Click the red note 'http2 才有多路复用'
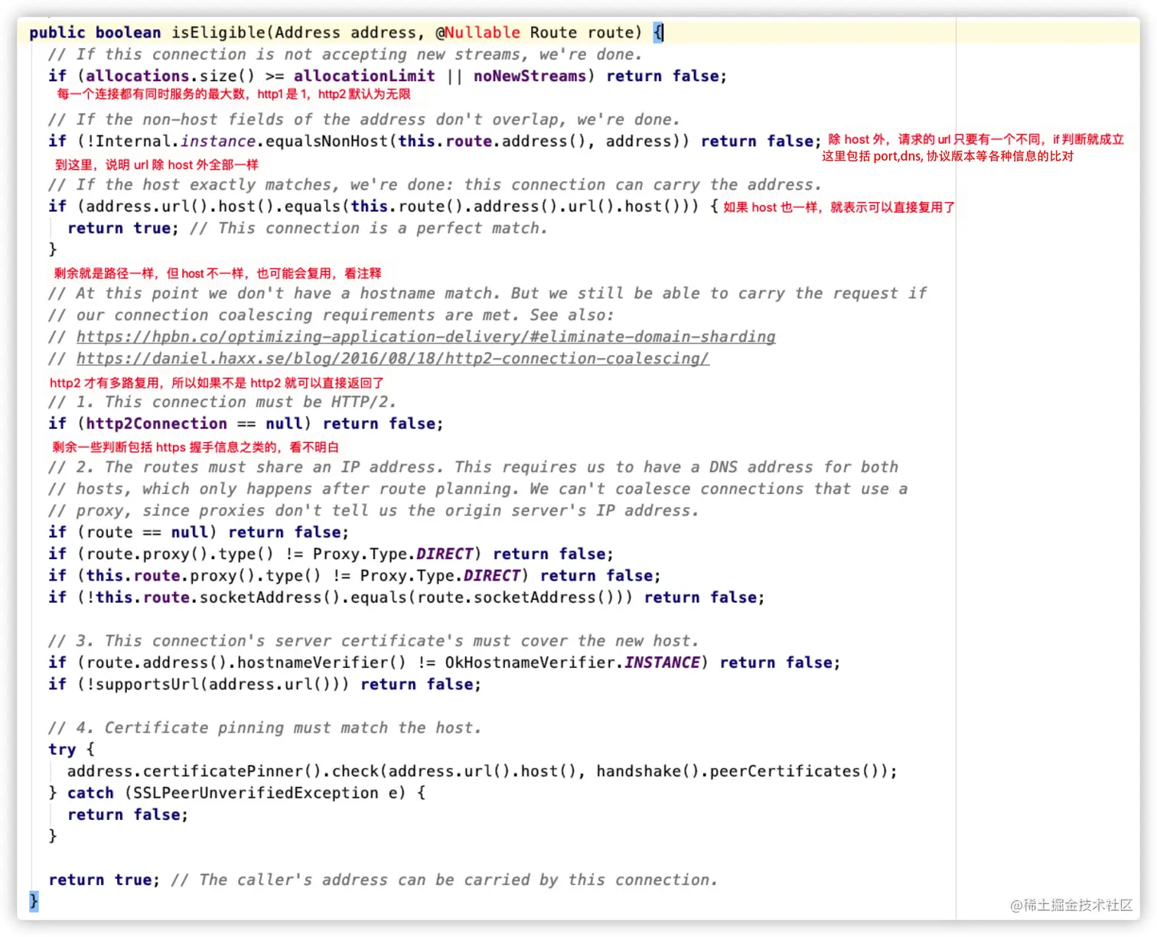This screenshot has height=937, width=1157. [217, 382]
